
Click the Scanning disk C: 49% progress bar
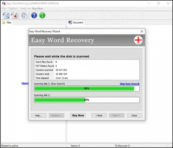(x=87, y=100)
